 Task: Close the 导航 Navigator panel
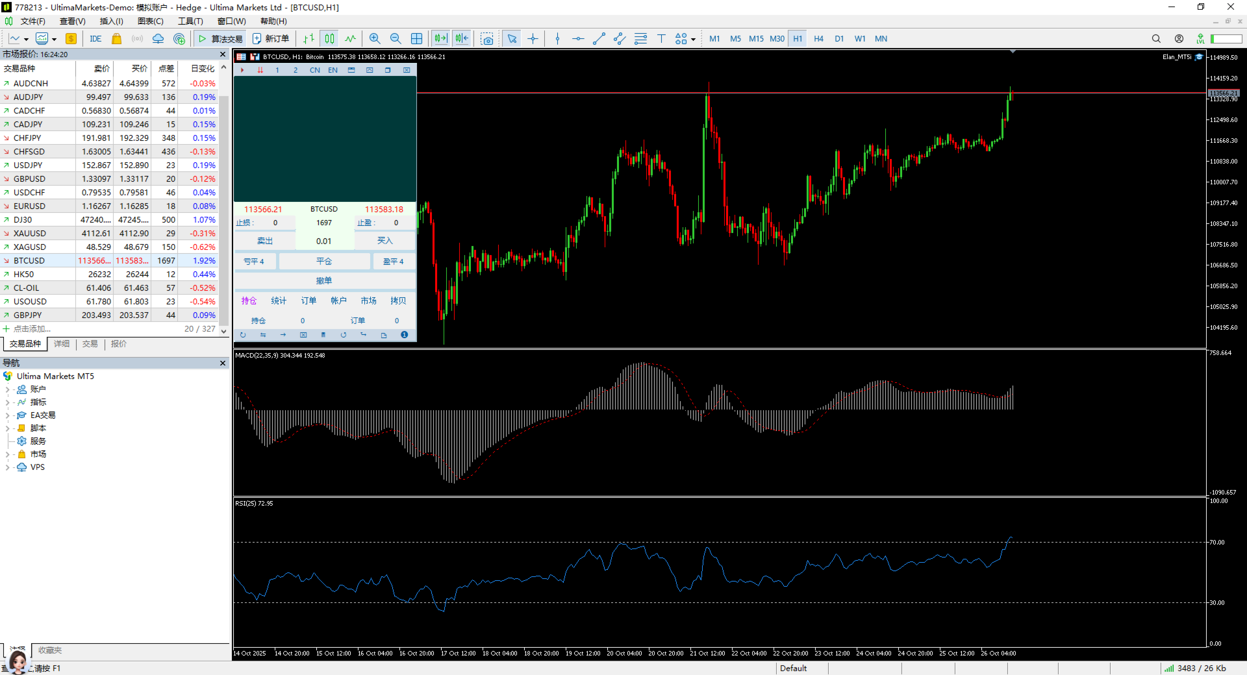click(223, 363)
